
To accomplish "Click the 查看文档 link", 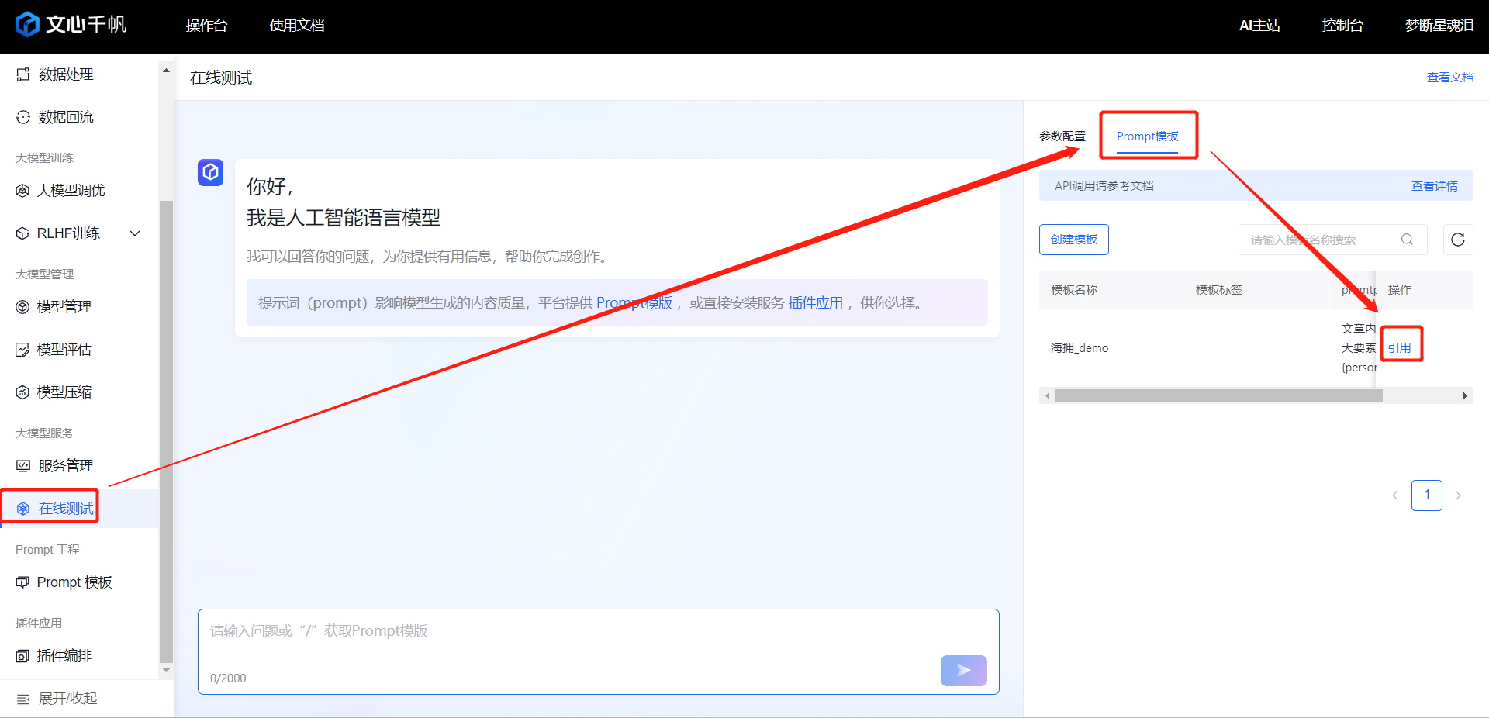I will (x=1450, y=78).
